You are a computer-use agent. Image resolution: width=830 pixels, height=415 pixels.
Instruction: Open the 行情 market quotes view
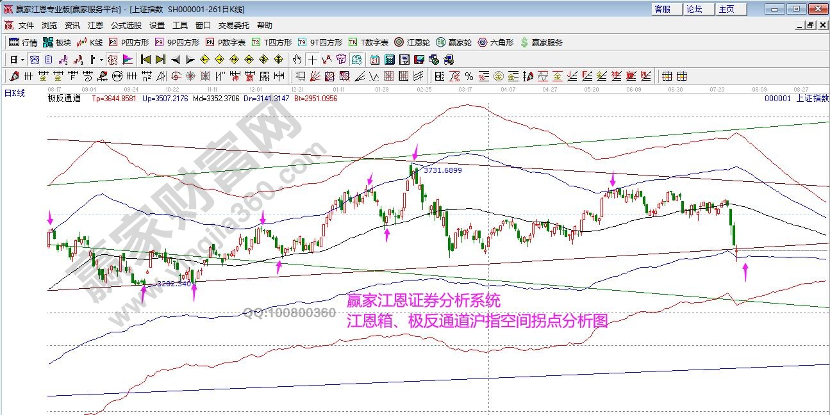23,42
